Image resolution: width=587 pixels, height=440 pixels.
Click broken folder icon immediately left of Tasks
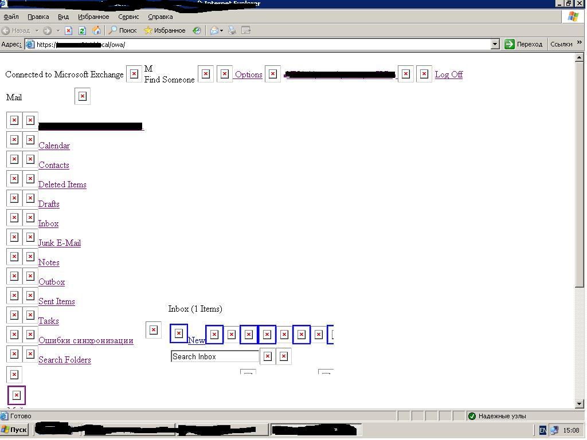[x=30, y=315]
